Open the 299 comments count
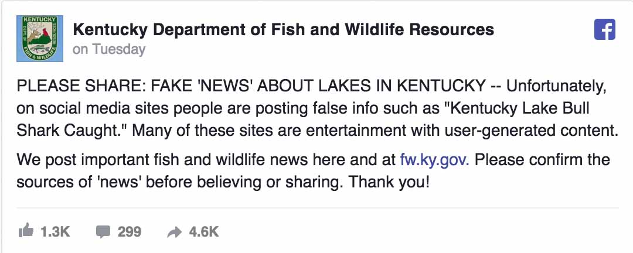The height and width of the screenshot is (253, 633). (x=129, y=232)
